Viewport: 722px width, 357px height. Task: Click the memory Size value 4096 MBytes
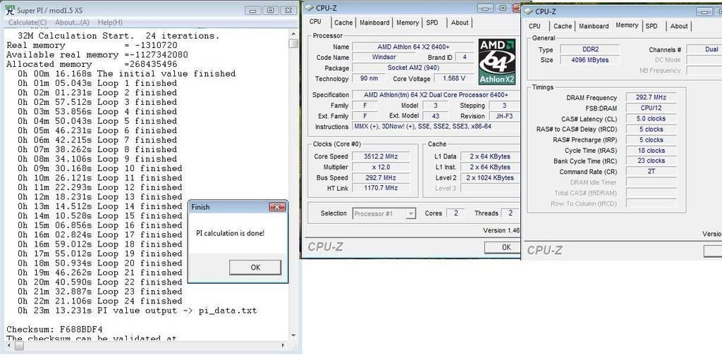pyautogui.click(x=589, y=60)
